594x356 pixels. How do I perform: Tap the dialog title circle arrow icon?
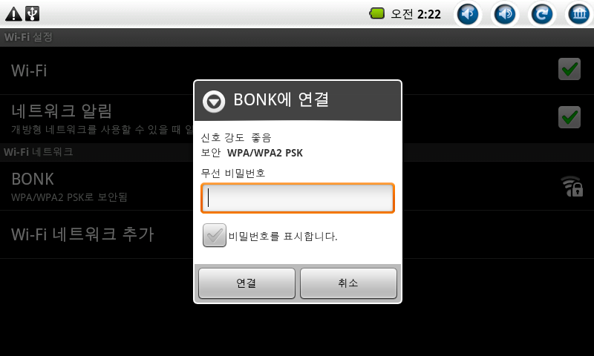click(x=214, y=101)
